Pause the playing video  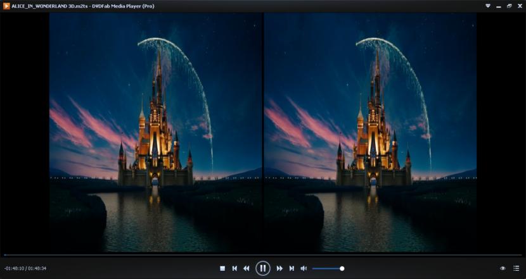[x=262, y=268]
